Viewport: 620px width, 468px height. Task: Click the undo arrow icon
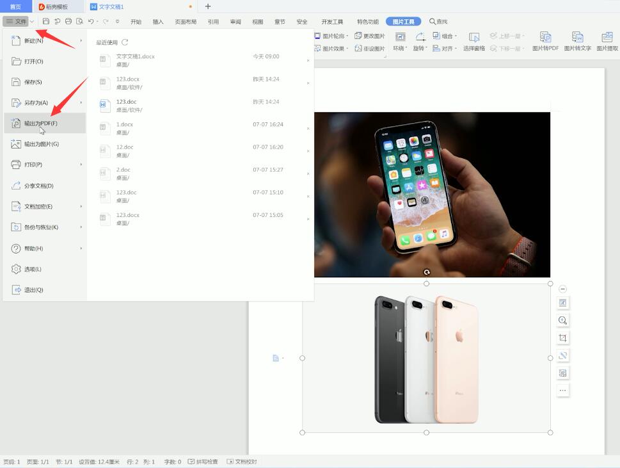91,21
